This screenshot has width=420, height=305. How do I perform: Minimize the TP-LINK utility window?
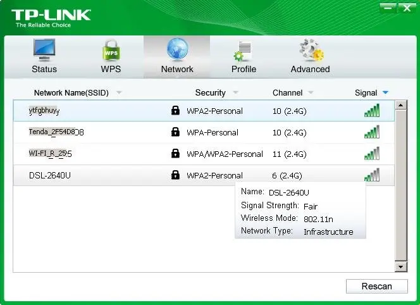point(388,8)
